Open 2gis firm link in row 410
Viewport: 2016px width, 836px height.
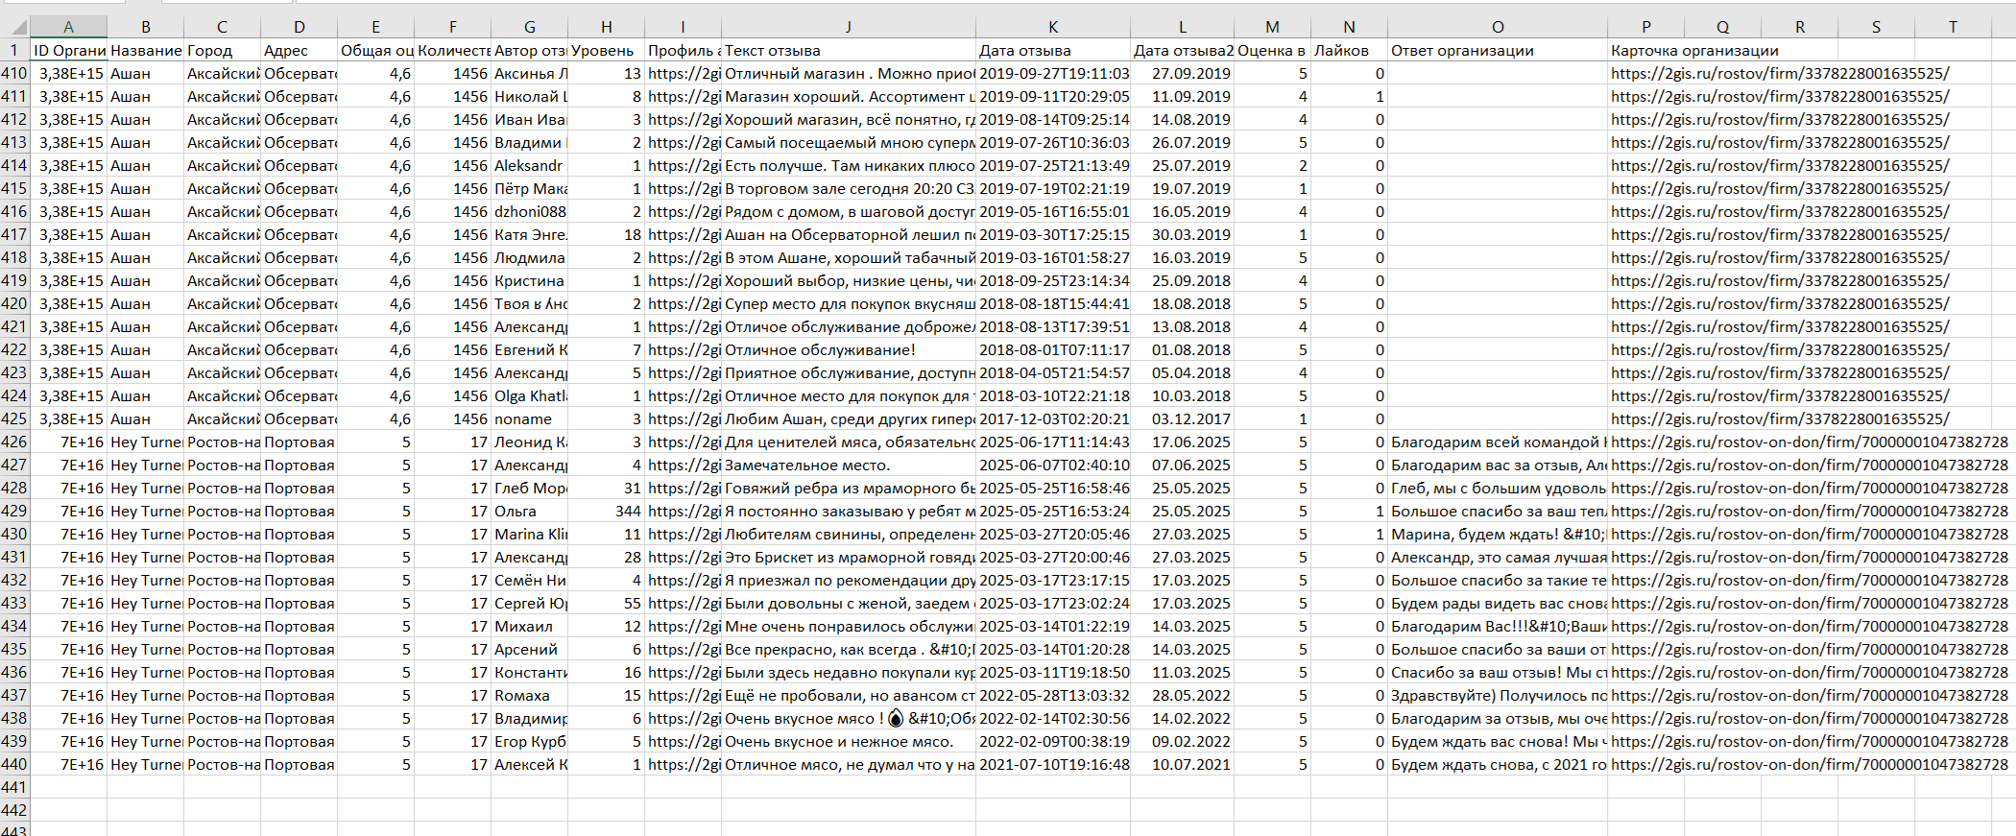(x=1780, y=73)
